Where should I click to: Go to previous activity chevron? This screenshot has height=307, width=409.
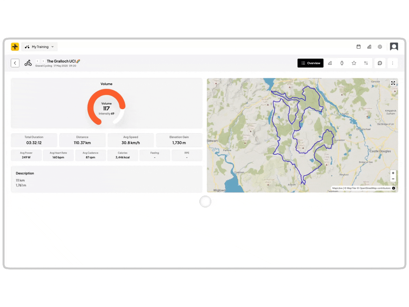[x=37, y=61]
